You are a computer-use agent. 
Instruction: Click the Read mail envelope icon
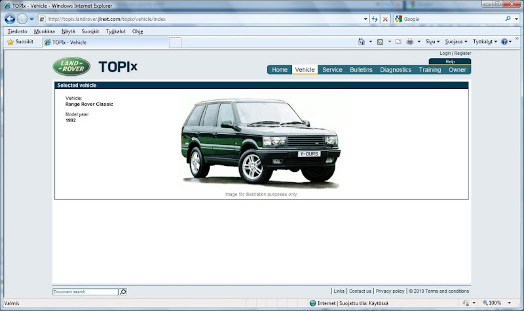(x=398, y=42)
